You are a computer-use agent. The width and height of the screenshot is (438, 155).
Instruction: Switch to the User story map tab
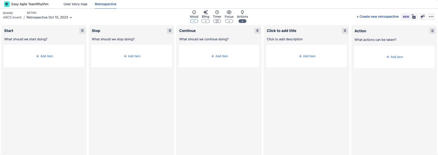click(75, 4)
